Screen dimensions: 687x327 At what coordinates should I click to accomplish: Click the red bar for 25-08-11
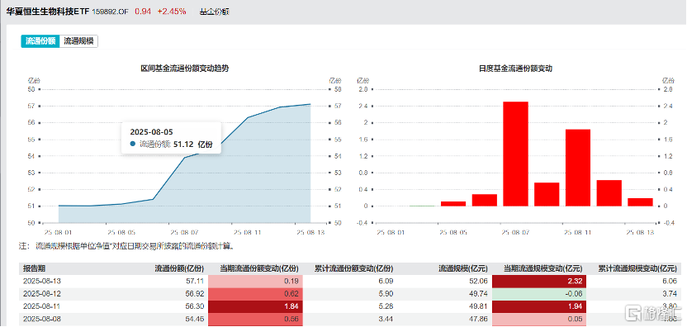pos(578,168)
